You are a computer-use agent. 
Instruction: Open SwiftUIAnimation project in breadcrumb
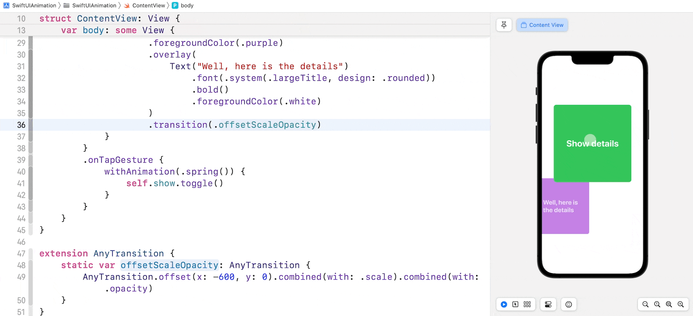click(x=34, y=5)
